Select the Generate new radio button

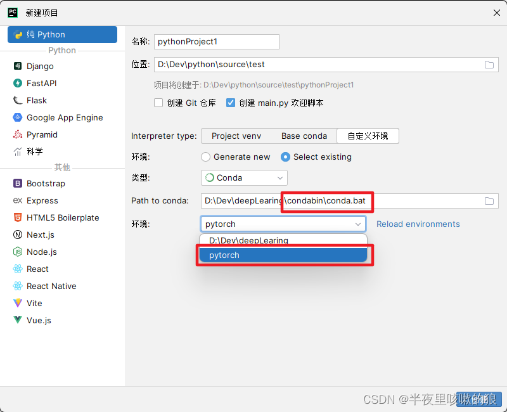(x=205, y=157)
